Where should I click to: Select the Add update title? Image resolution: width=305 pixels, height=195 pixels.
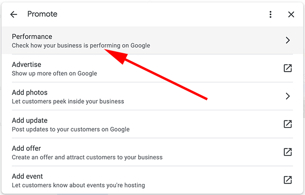pos(30,120)
